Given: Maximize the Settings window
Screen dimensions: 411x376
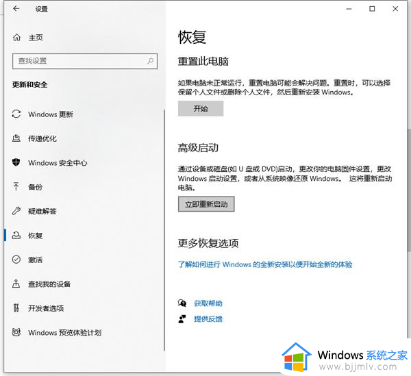Looking at the screenshot, I should tap(372, 9).
